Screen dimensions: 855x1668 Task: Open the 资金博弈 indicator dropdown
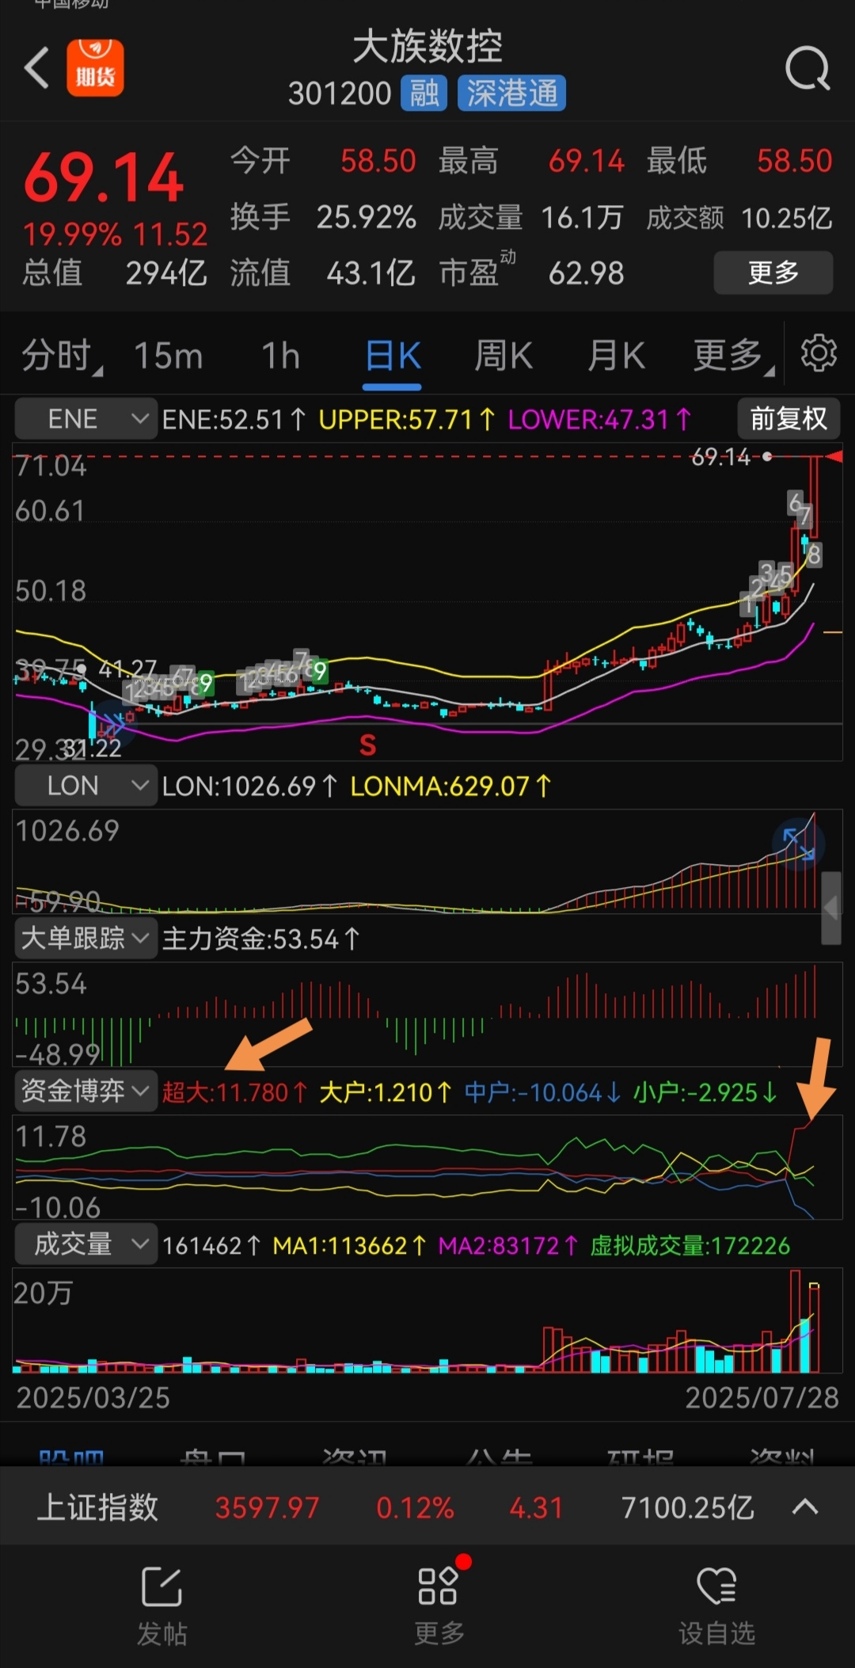85,1091
